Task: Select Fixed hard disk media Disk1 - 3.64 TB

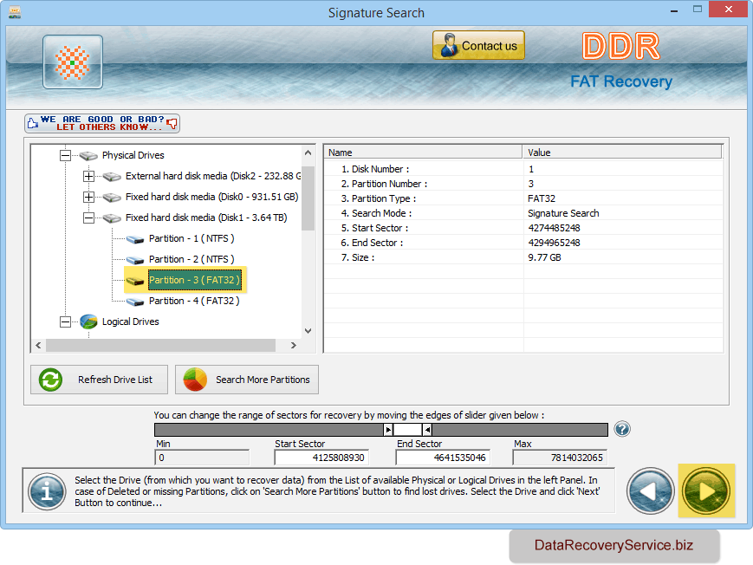Action: [206, 218]
